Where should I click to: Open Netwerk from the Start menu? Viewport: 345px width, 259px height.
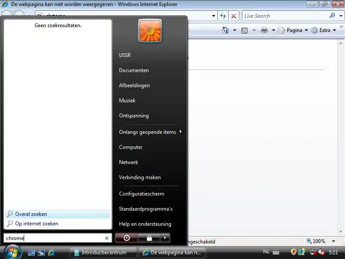pos(129,162)
